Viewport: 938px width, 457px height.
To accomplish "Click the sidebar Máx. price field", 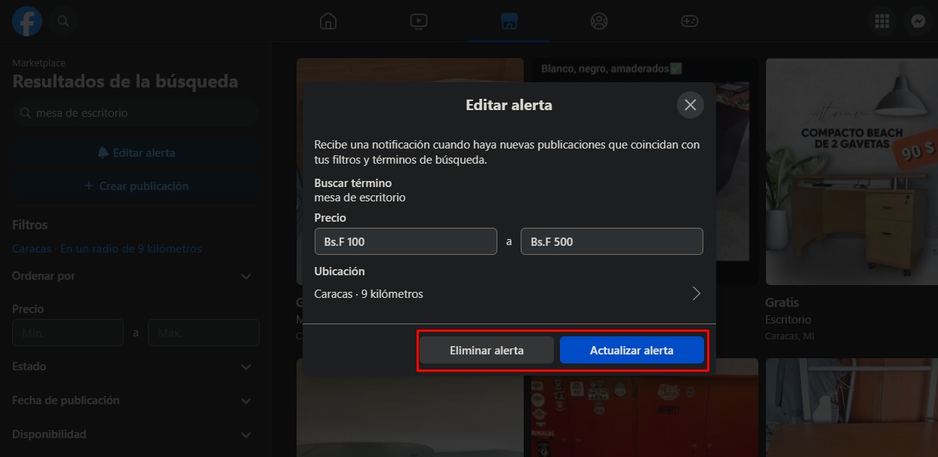I will 204,333.
